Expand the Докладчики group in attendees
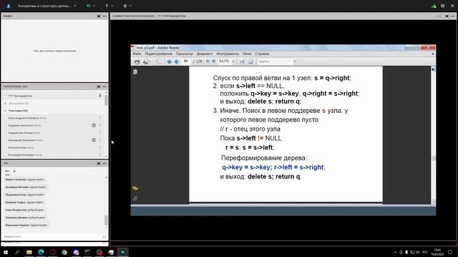 [x=5, y=103]
